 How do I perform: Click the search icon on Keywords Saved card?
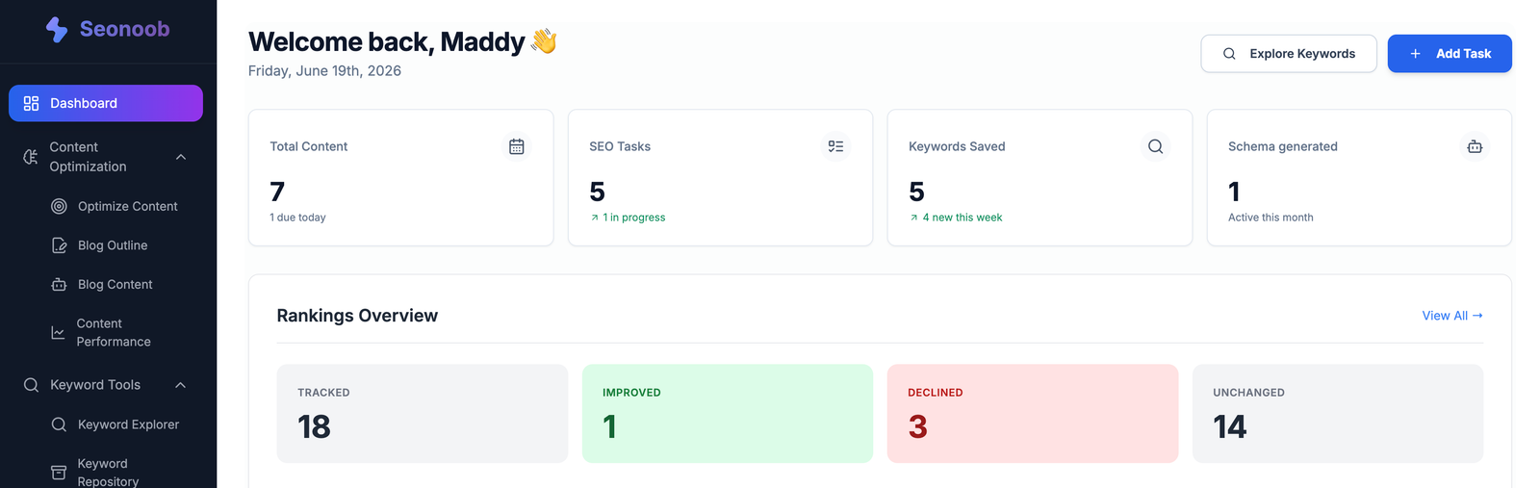(1155, 146)
